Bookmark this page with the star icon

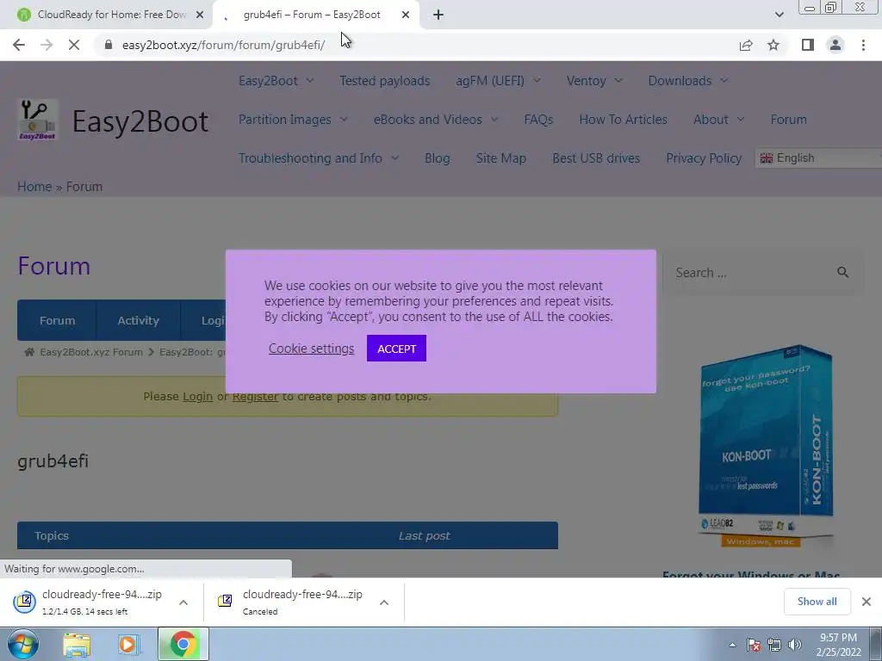click(x=773, y=45)
